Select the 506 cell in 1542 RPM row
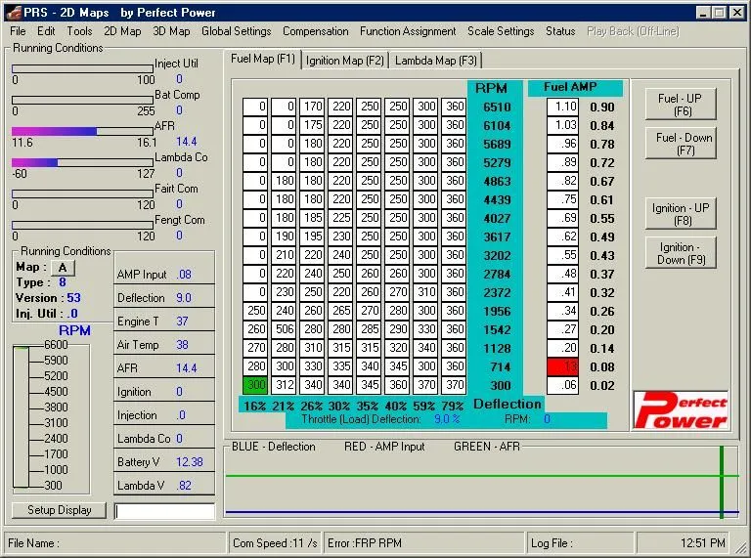The image size is (751, 558). [x=284, y=329]
